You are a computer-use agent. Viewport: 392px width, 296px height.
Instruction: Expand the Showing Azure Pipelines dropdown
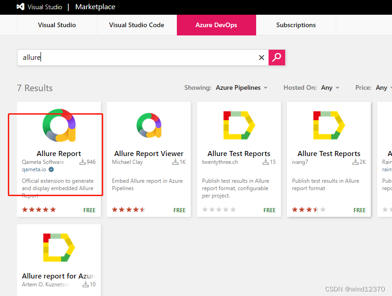tap(242, 87)
